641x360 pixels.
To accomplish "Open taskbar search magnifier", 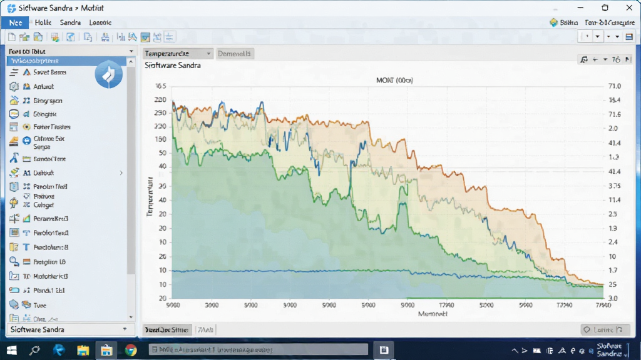I will (35, 350).
